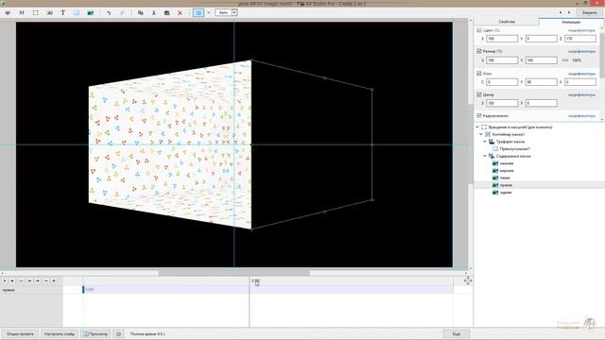605x340 pixels.
Task: Add a text object with T tool
Action: click(63, 12)
